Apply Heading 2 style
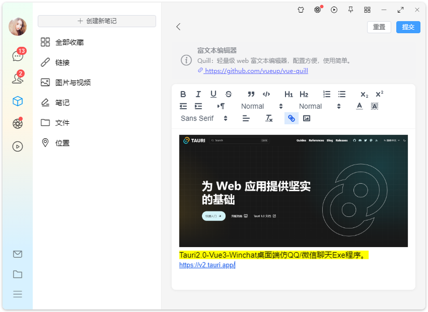Viewport: 428px width, 312px height. tap(304, 94)
